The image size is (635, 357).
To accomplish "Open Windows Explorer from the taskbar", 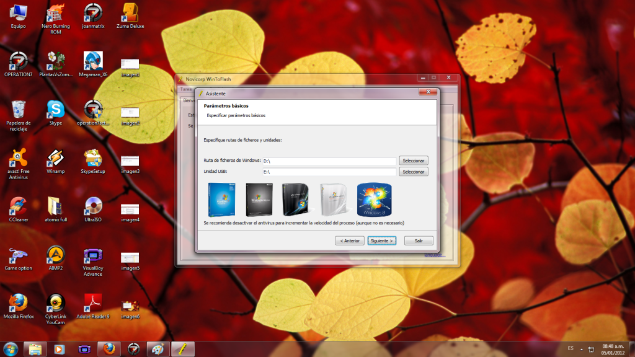I will (35, 350).
